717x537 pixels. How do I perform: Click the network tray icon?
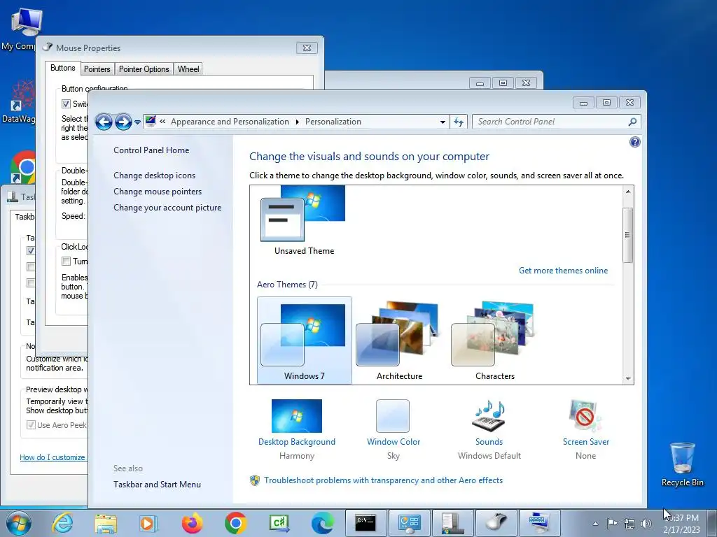tap(629, 524)
